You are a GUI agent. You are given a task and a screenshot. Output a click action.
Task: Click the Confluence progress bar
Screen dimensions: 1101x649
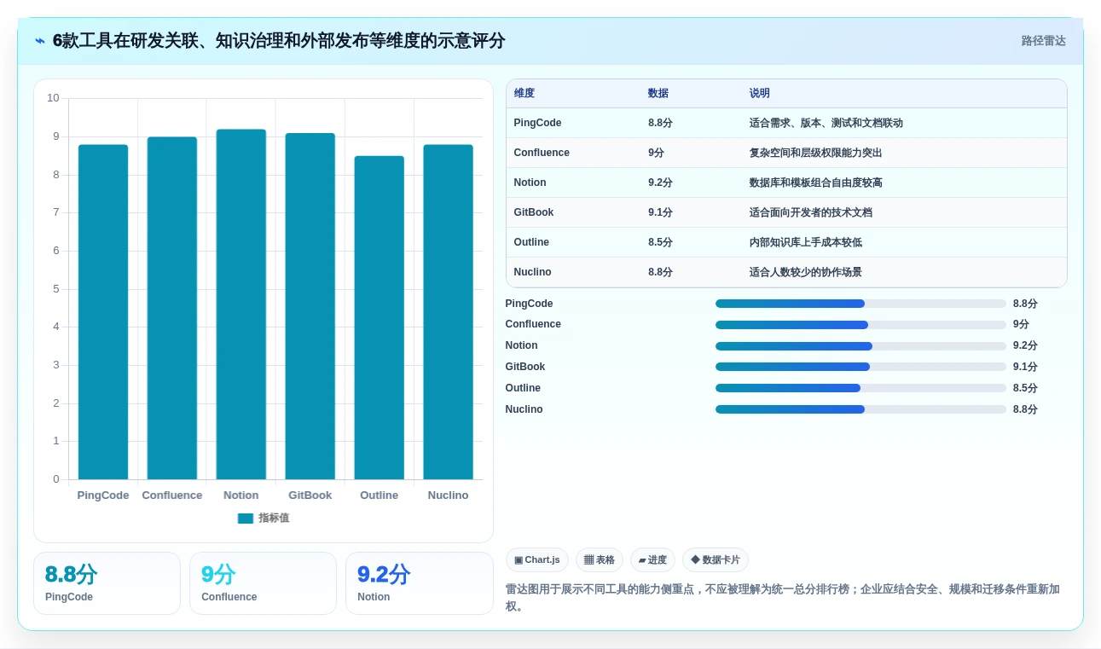point(861,325)
